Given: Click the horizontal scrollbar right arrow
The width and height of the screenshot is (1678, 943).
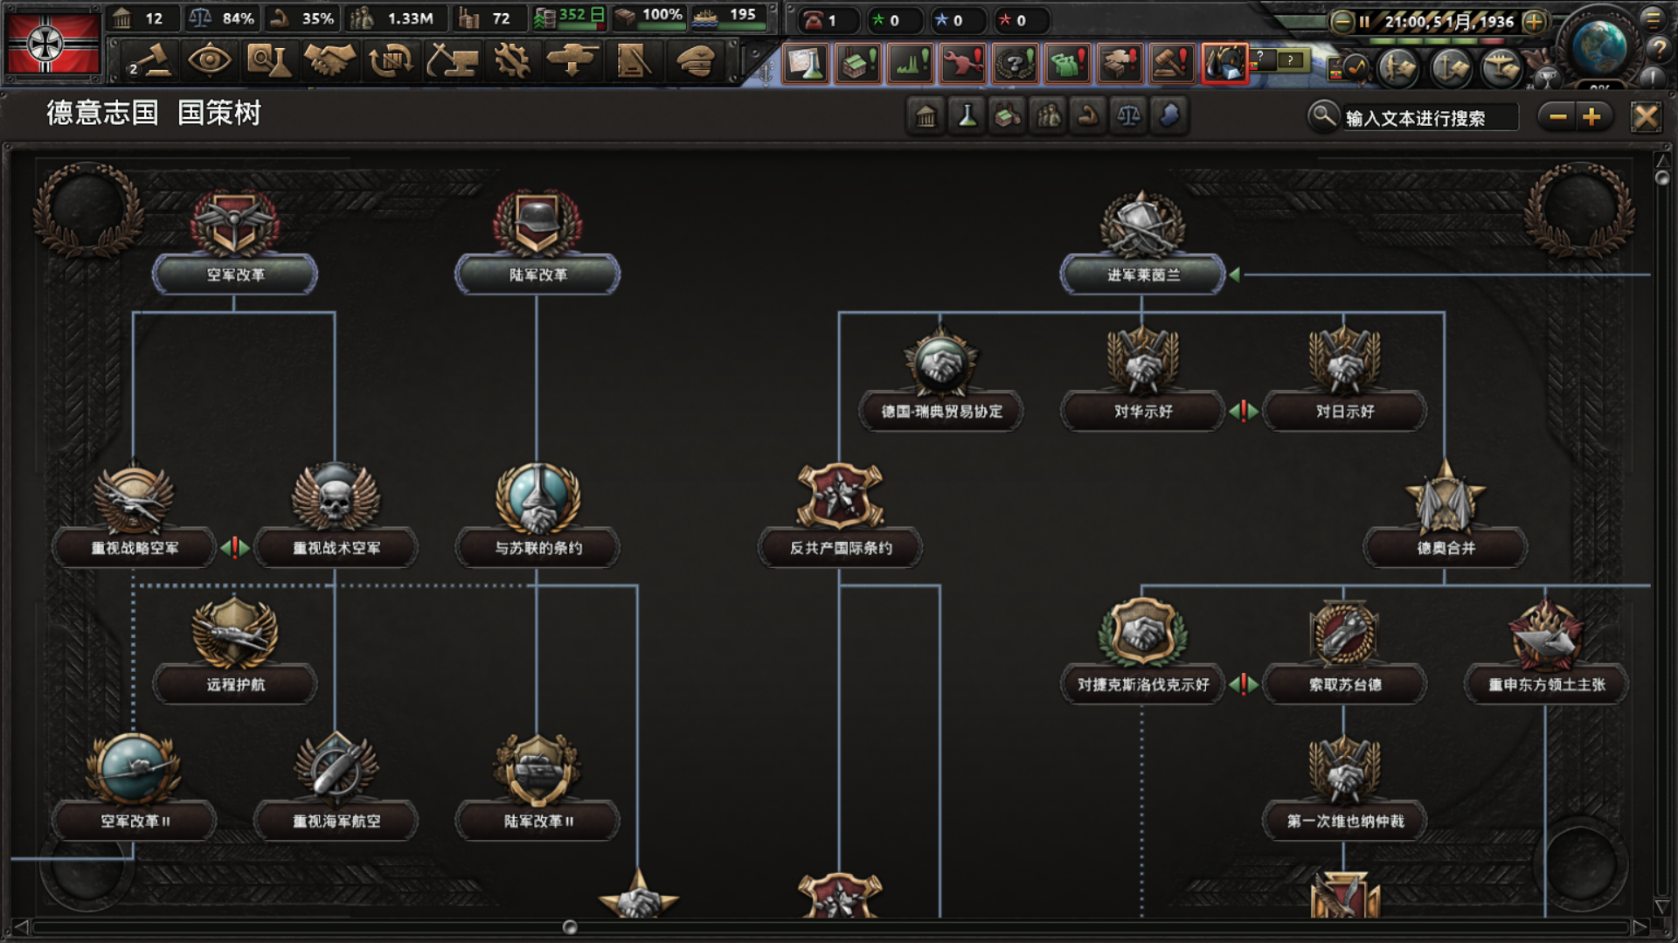Looking at the screenshot, I should tap(1640, 927).
